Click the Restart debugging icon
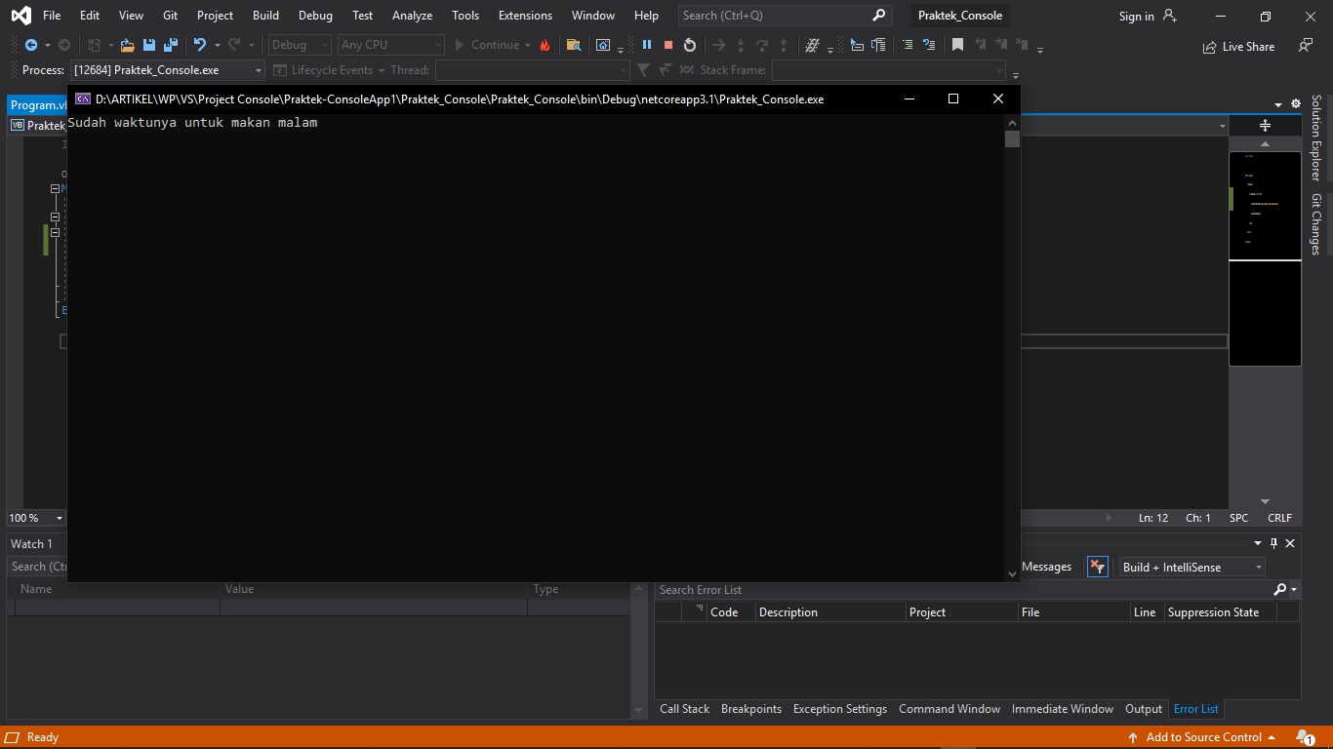The width and height of the screenshot is (1333, 749). tap(690, 45)
